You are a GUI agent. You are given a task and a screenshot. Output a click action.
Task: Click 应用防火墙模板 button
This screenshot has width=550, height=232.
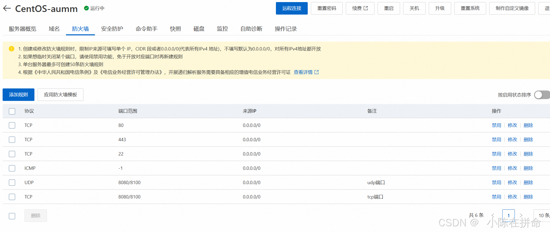click(x=61, y=95)
